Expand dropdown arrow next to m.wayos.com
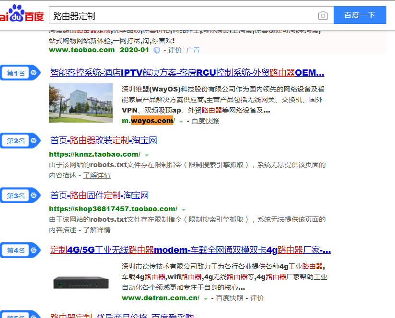This screenshot has height=318, width=395. tap(181, 122)
